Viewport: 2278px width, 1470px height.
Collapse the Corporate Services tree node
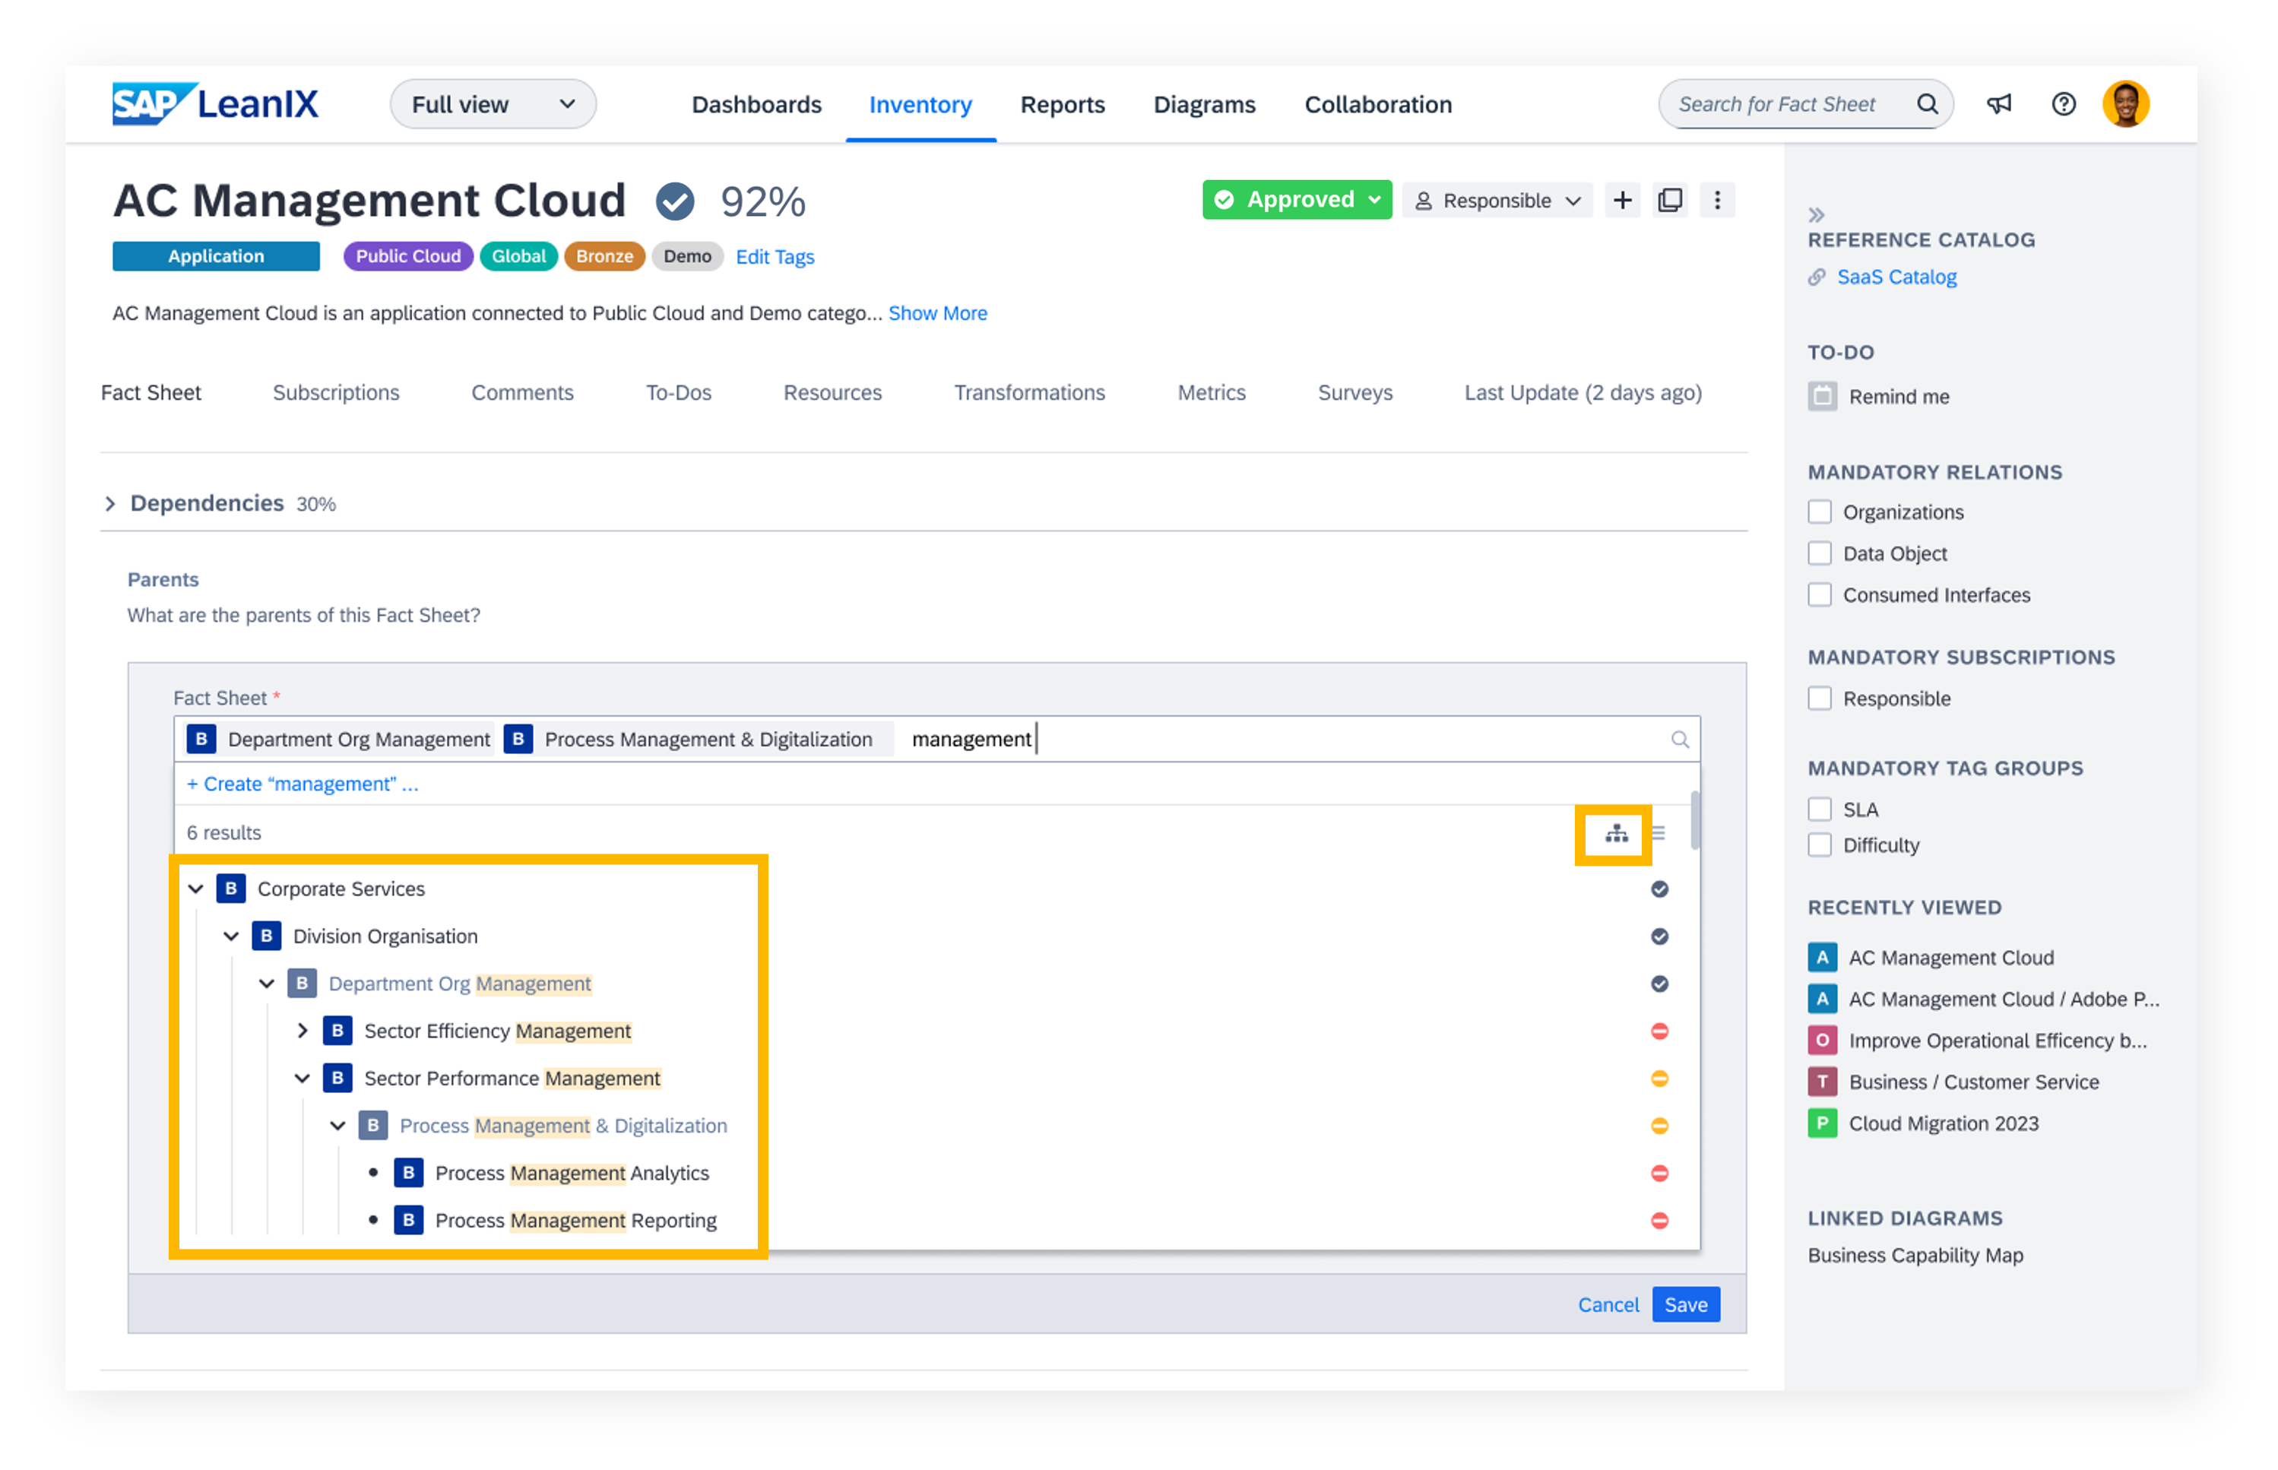(195, 889)
